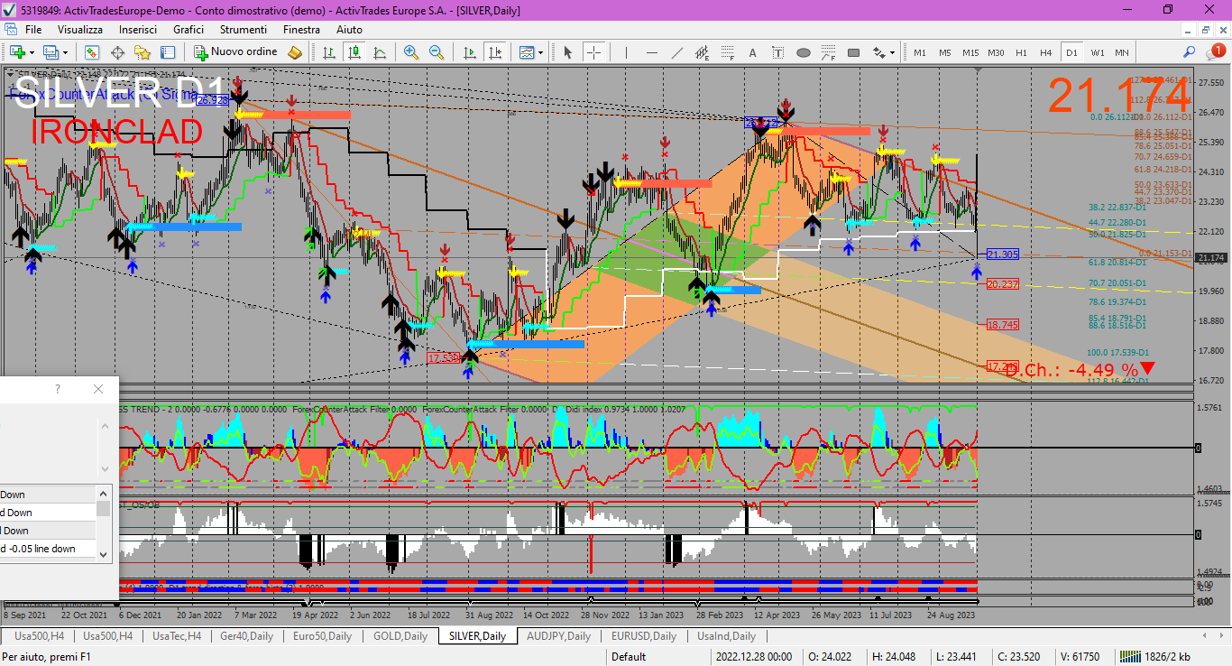Viewport: 1232px width, 666px height.
Task: Click the dialog help question mark
Action: (58, 389)
